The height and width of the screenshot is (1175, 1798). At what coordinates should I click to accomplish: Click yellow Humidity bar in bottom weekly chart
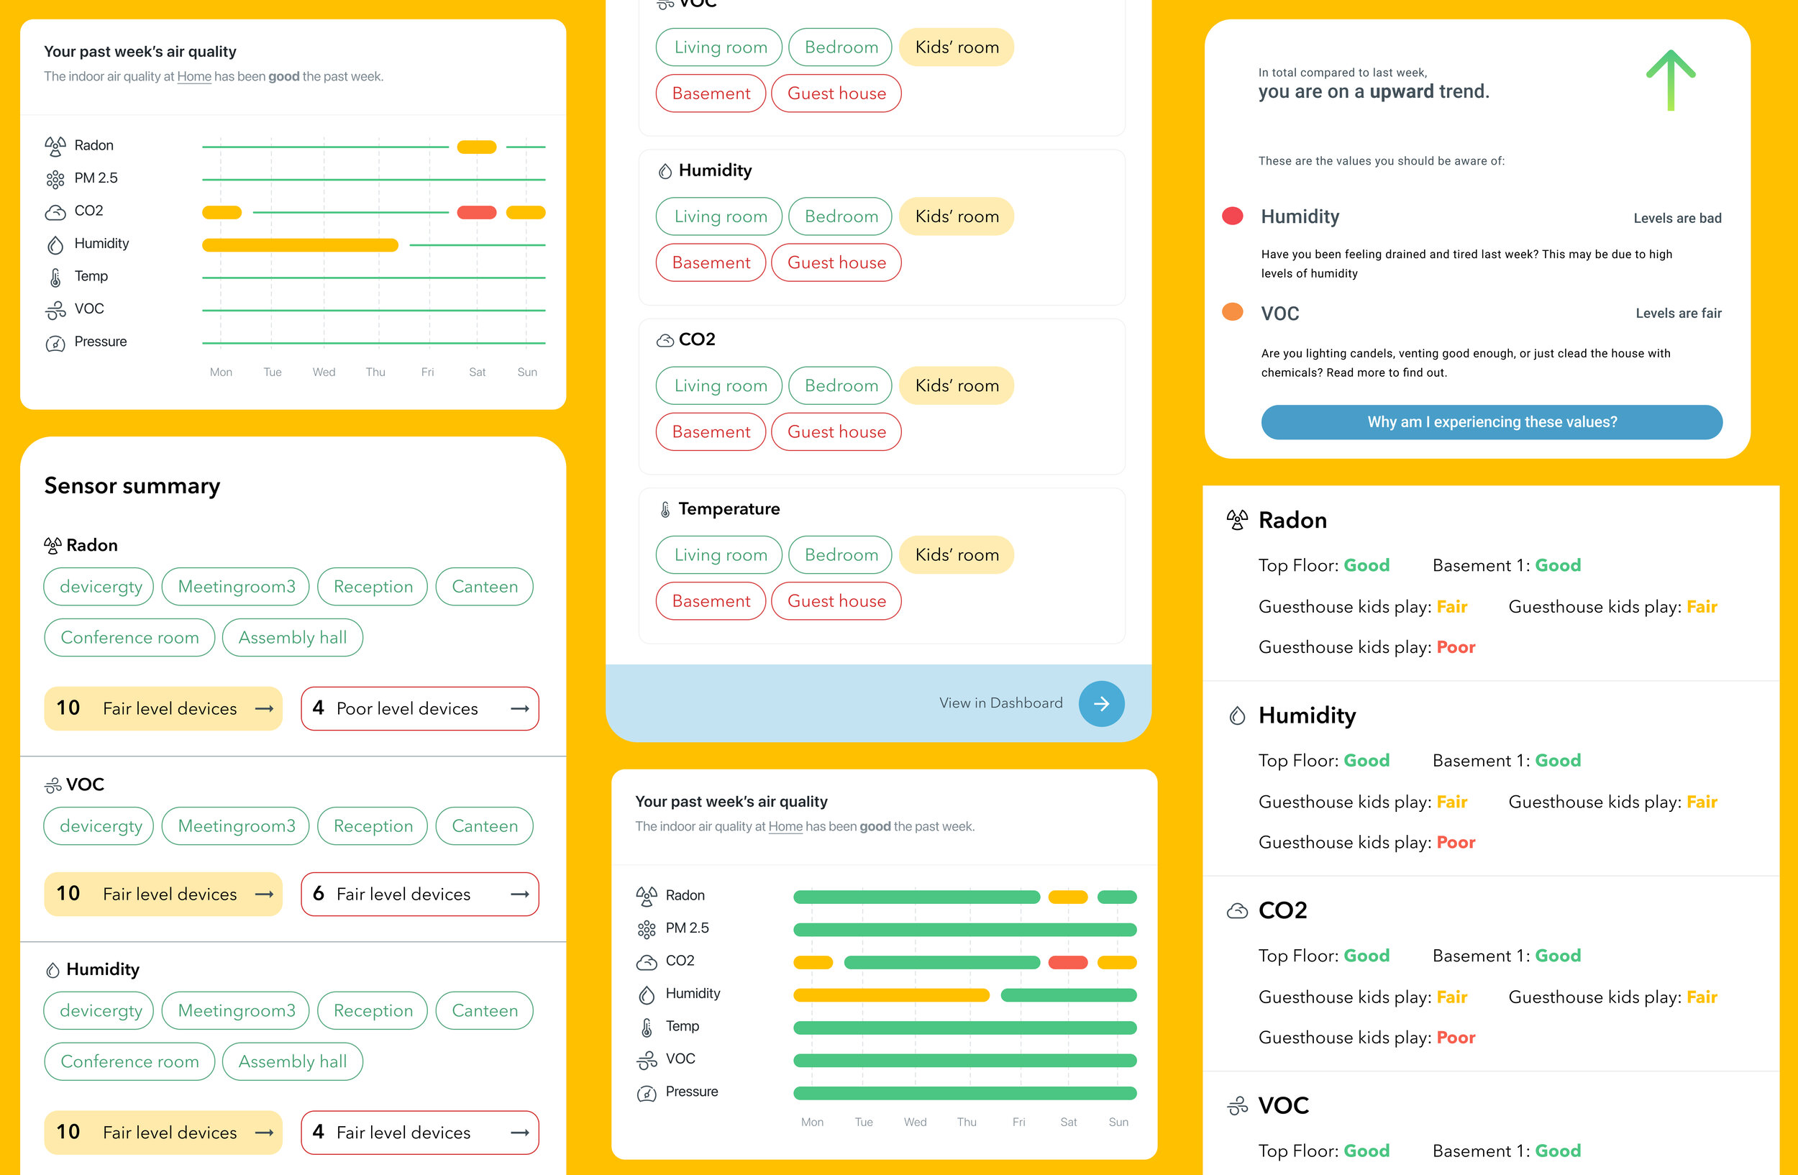891,995
